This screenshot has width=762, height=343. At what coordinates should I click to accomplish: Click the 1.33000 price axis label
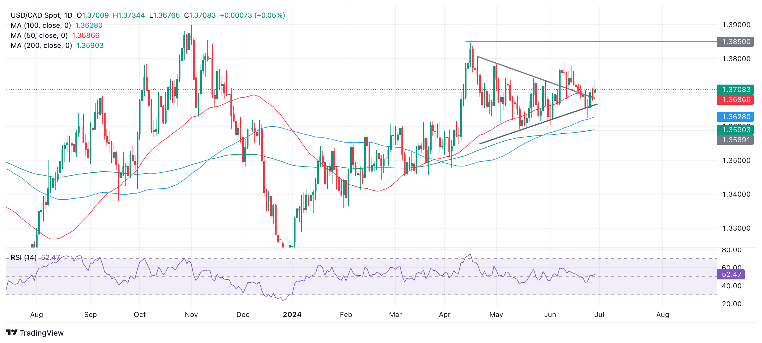(x=736, y=228)
